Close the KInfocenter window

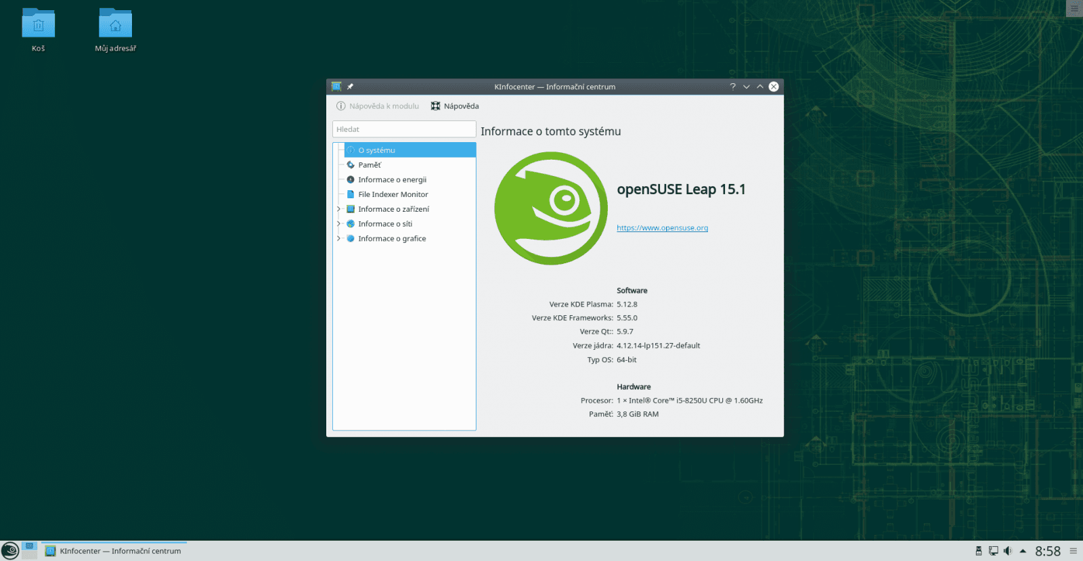[x=774, y=87]
